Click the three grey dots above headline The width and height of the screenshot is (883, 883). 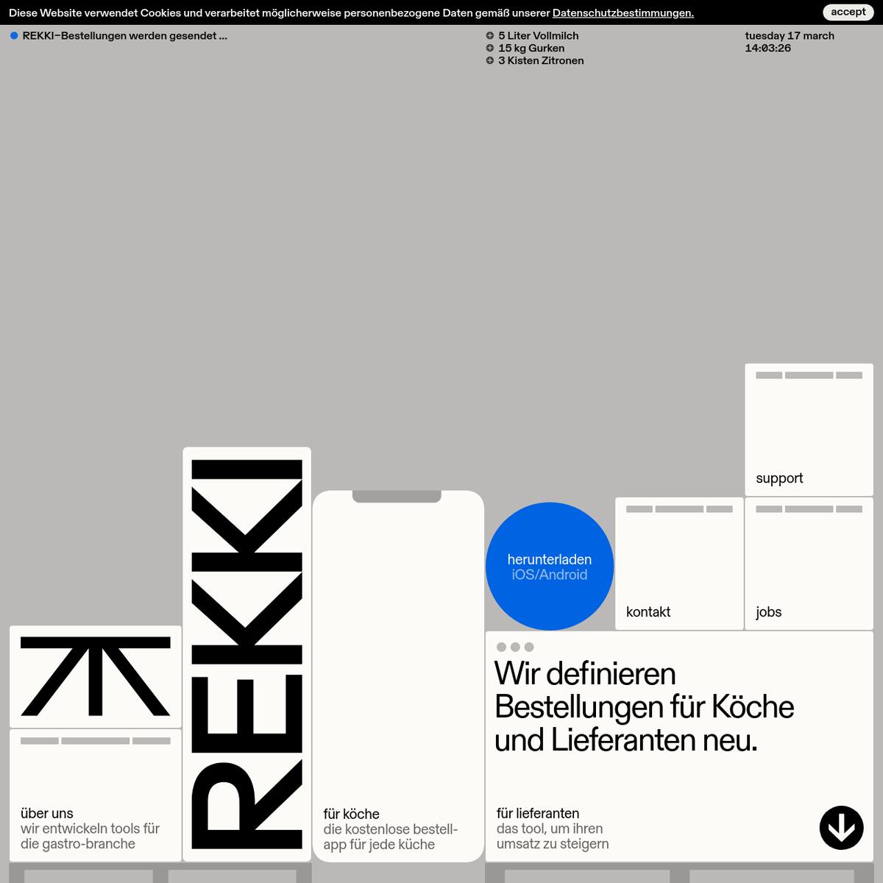[515, 647]
